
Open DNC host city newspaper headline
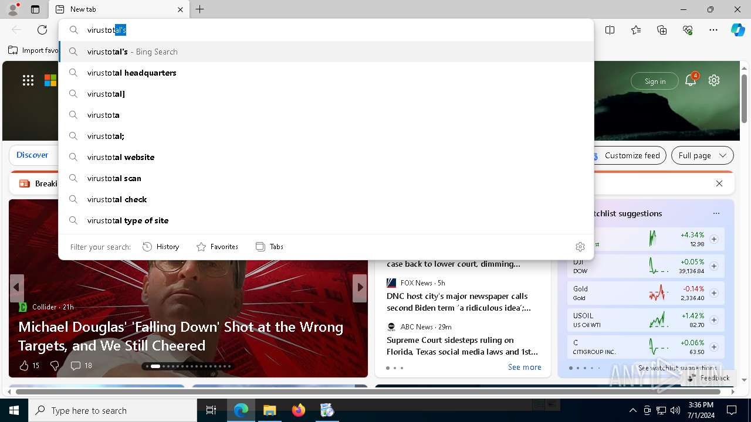click(459, 302)
